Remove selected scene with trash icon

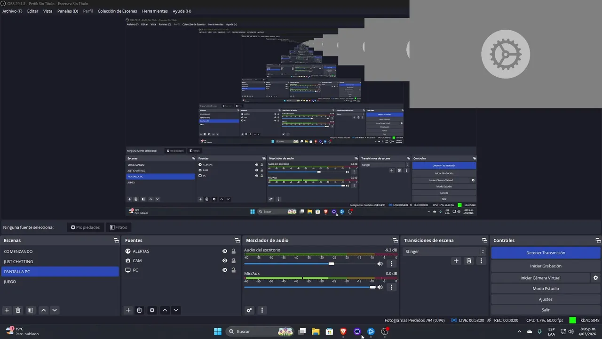(18, 310)
